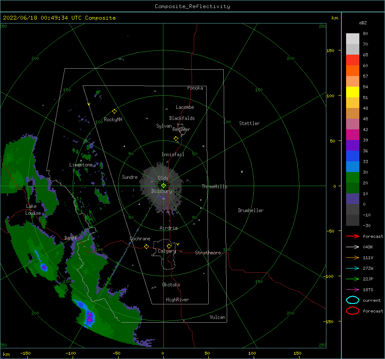The width and height of the screenshot is (385, 359).
Task: Click the HighRiver label
Action: (x=178, y=300)
